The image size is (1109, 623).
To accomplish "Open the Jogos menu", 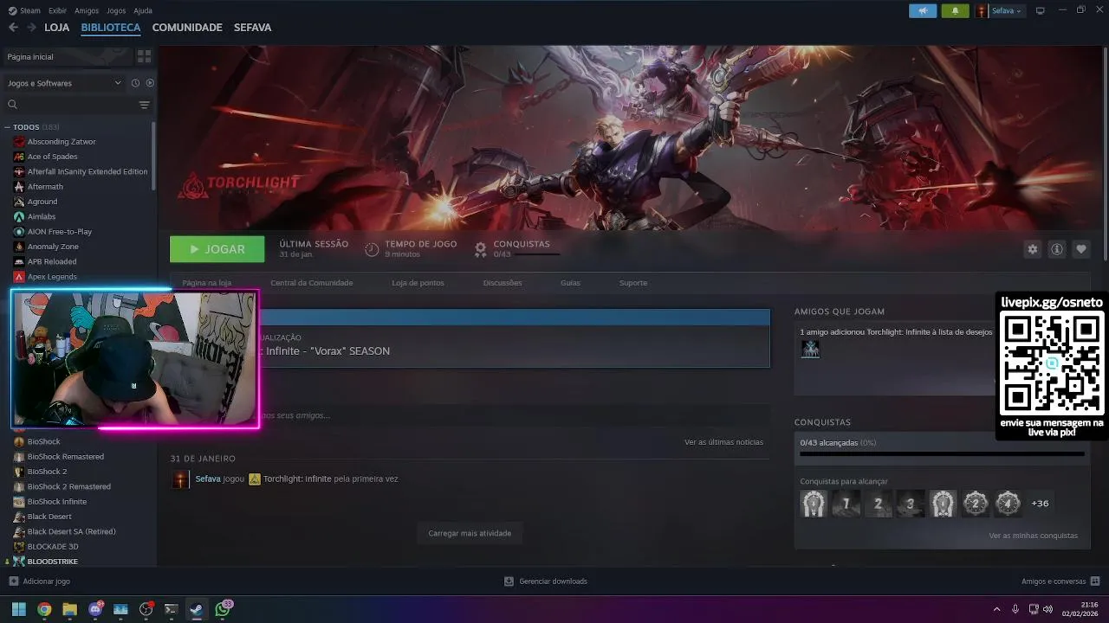I will click(x=116, y=10).
